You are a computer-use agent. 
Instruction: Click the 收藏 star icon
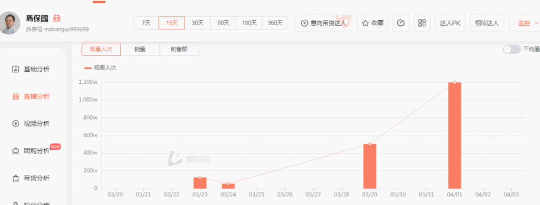365,23
